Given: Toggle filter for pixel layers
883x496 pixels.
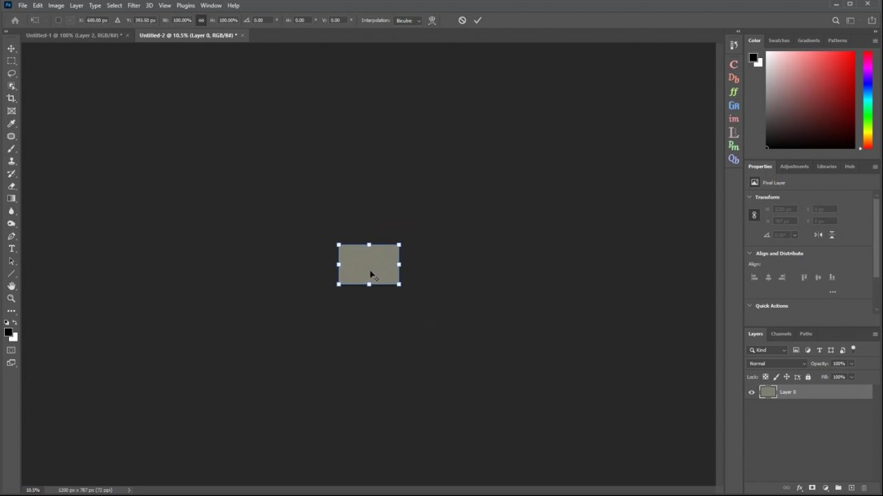Looking at the screenshot, I should (x=796, y=350).
